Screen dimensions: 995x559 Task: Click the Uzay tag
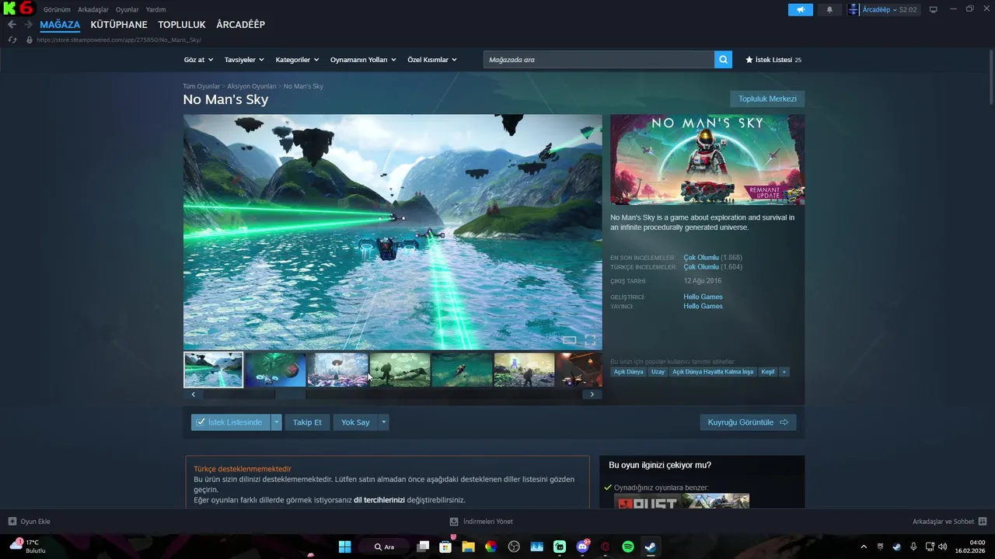(x=658, y=372)
